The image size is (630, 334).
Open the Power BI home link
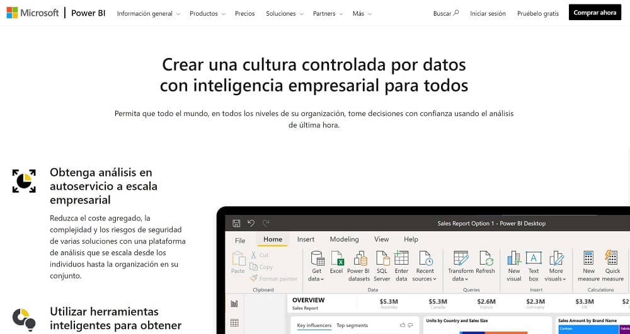(x=88, y=13)
